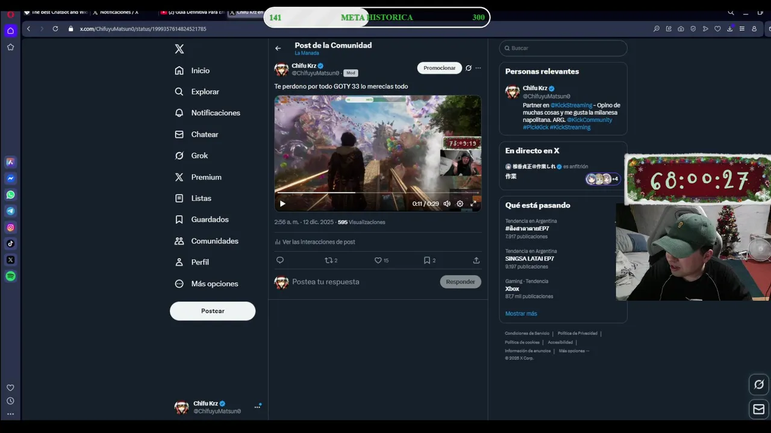Go back with the post header arrow
Viewport: 771px width, 433px height.
278,48
